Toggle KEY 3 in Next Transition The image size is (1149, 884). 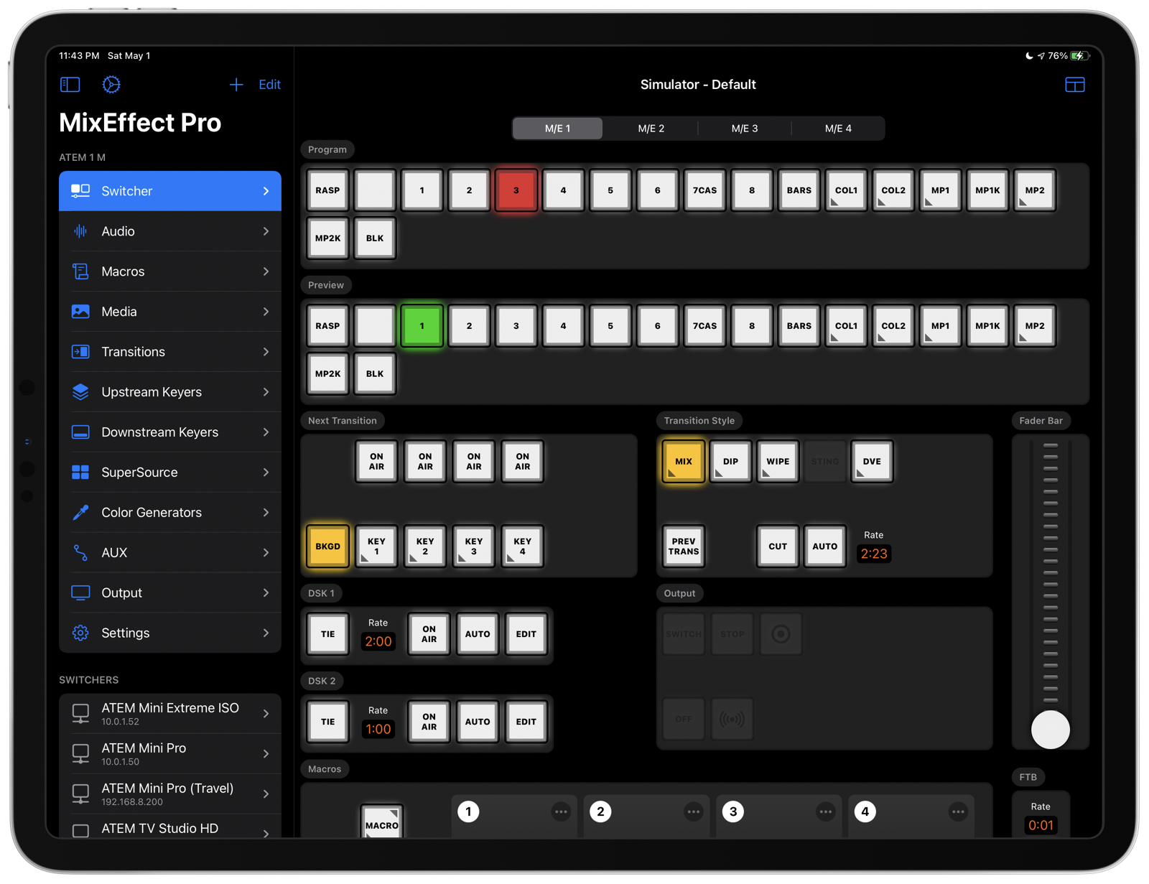pos(474,546)
